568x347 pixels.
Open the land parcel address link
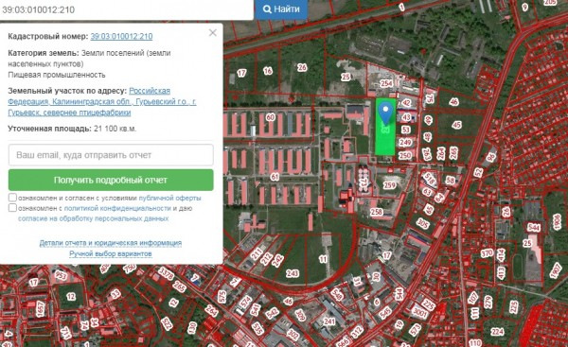(102, 101)
